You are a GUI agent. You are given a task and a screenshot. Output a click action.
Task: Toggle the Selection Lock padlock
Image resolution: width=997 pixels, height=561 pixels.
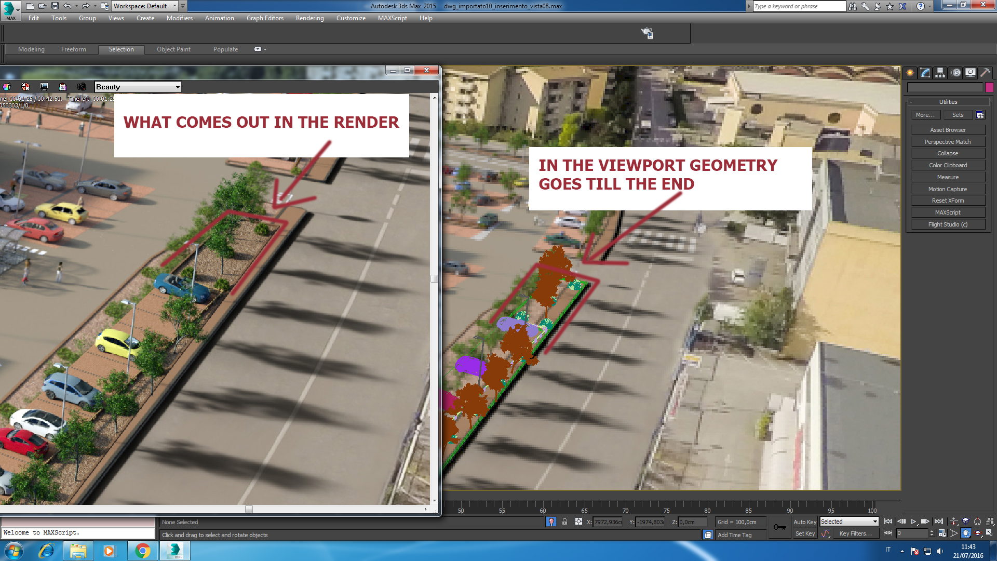pos(564,522)
